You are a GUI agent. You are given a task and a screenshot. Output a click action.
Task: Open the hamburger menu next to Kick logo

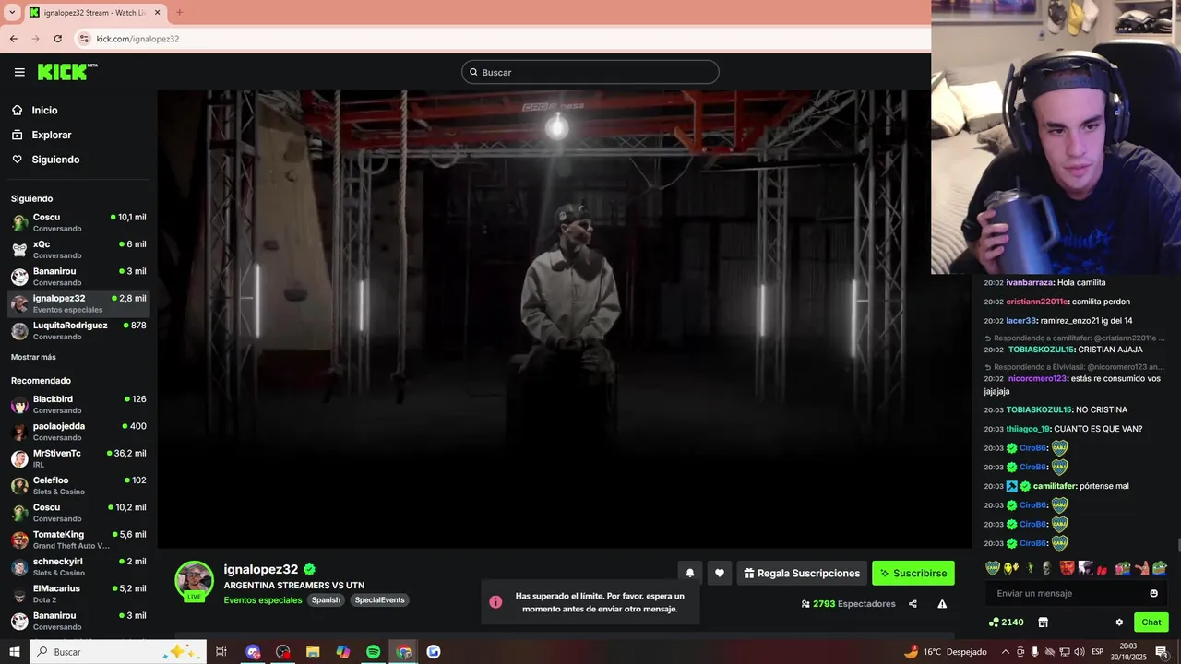pos(19,72)
